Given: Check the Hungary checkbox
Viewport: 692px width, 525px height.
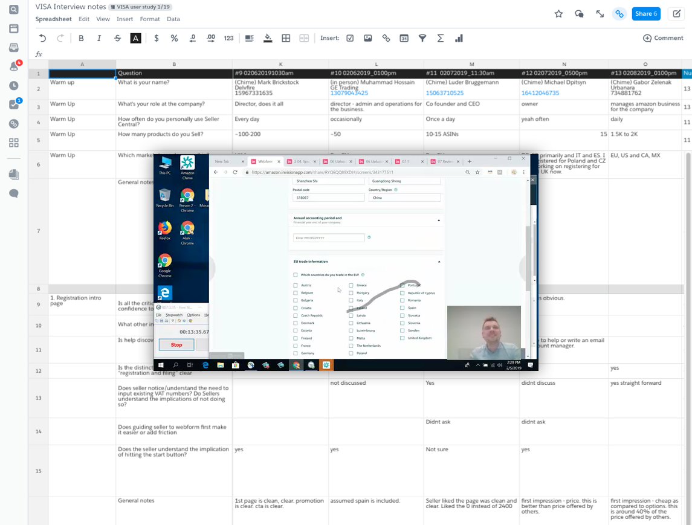Looking at the screenshot, I should 351,293.
